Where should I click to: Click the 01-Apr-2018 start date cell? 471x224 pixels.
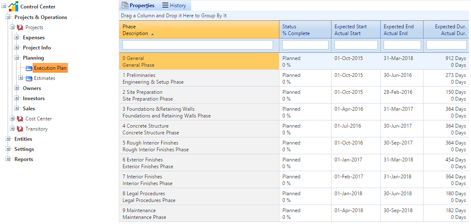click(x=356, y=213)
